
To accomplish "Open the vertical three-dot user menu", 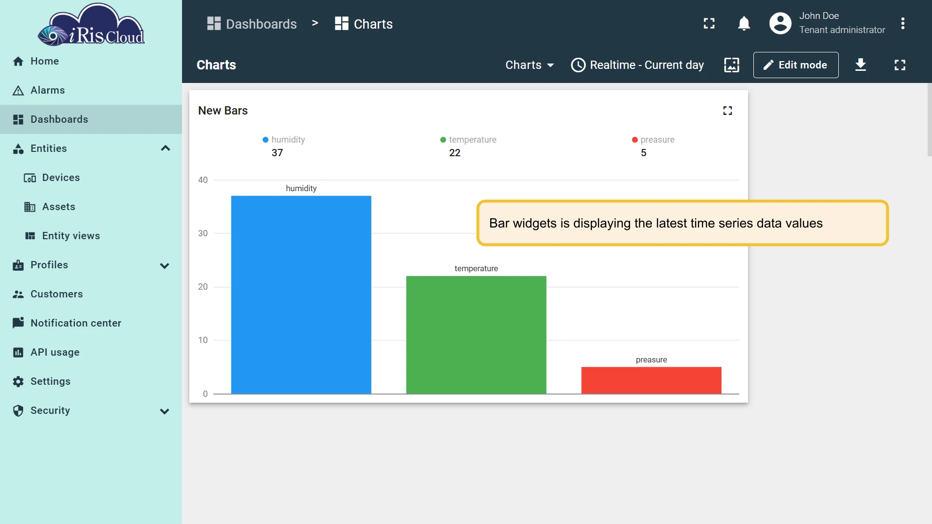I will click(x=903, y=23).
